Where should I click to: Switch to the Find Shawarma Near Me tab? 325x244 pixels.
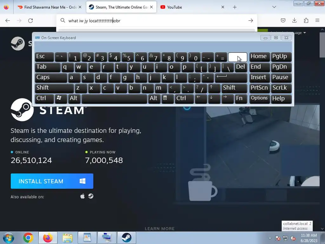[49, 7]
